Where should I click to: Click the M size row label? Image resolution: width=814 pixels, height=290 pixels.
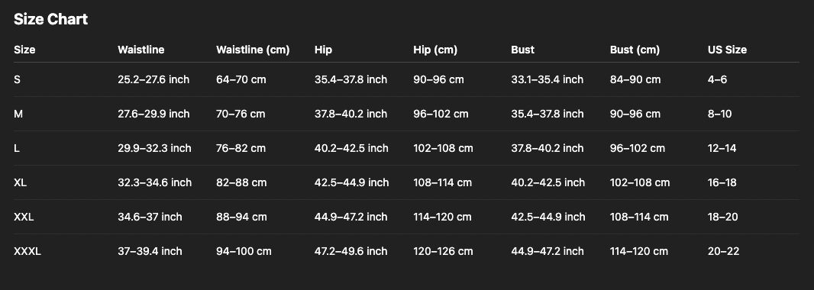coord(18,114)
